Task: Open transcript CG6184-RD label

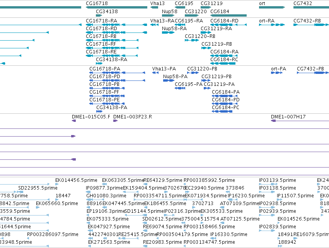Action: click(x=224, y=21)
